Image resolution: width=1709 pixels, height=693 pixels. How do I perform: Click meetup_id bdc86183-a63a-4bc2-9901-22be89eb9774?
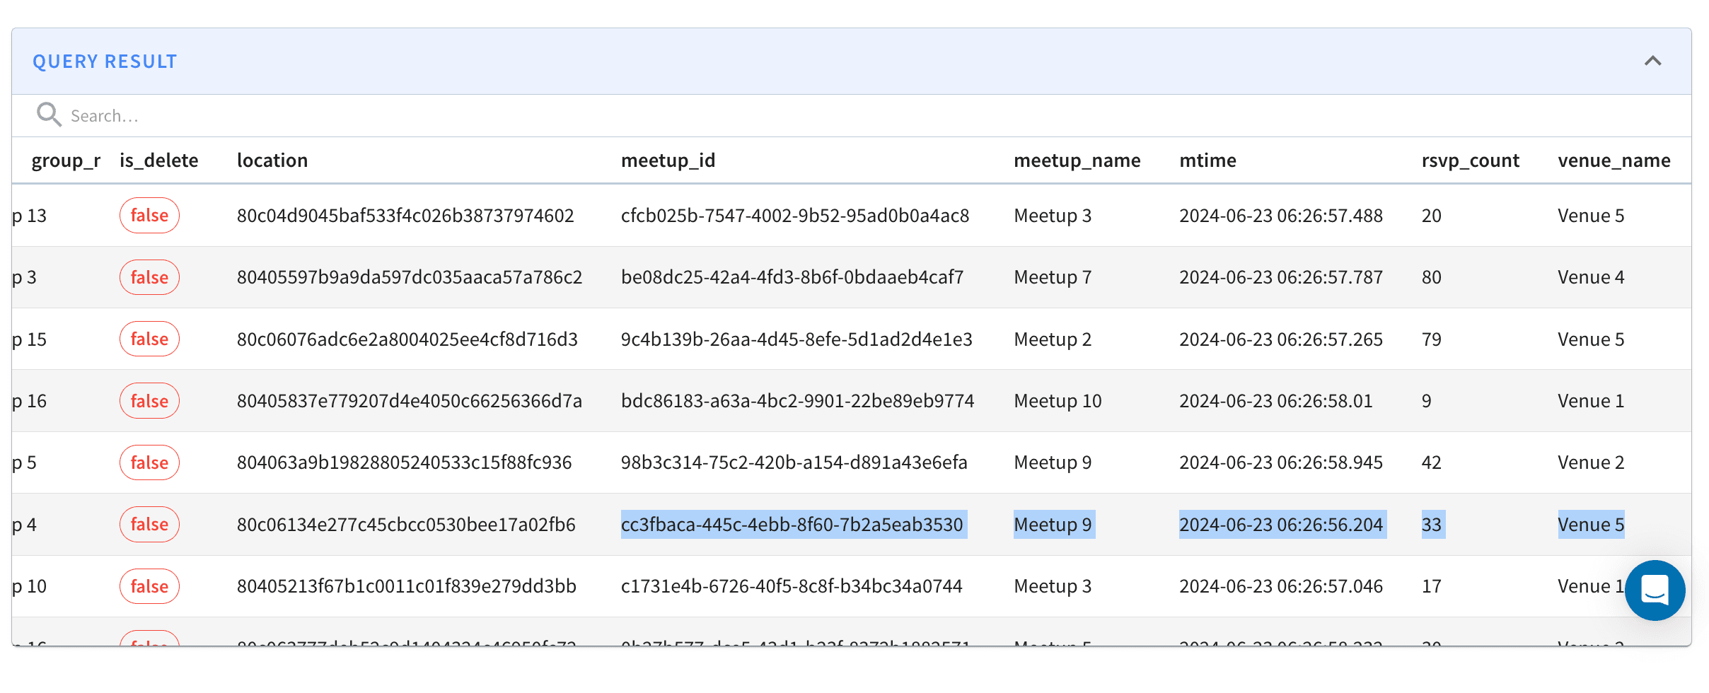[x=798, y=401]
